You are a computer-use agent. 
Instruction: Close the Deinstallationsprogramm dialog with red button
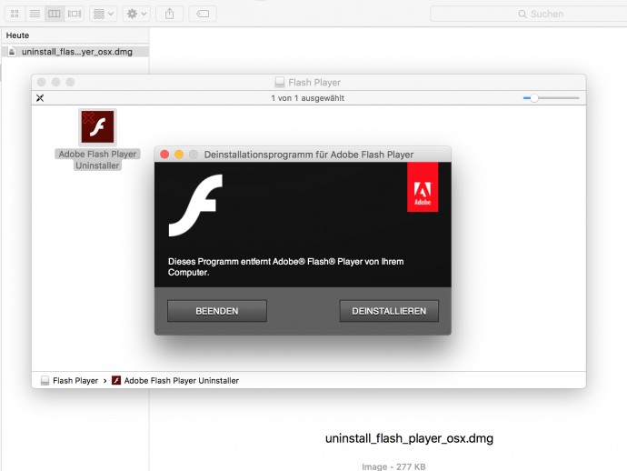tap(164, 155)
